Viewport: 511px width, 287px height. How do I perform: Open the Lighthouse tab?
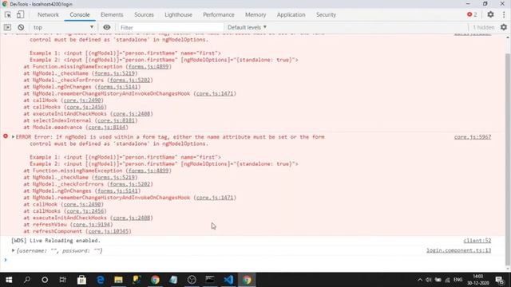[178, 14]
